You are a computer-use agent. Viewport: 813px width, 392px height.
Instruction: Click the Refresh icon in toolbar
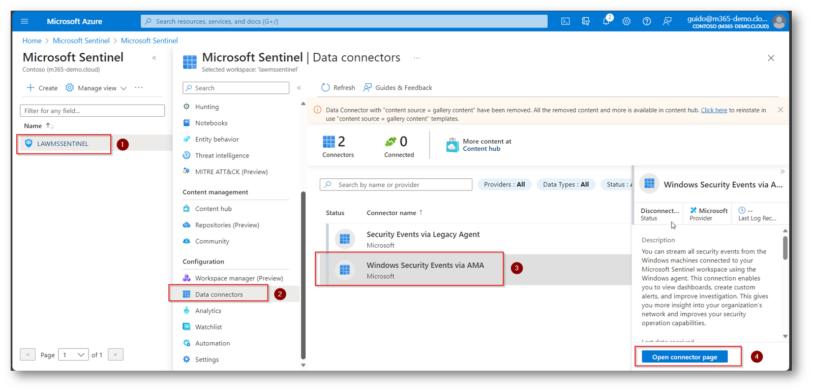click(325, 88)
